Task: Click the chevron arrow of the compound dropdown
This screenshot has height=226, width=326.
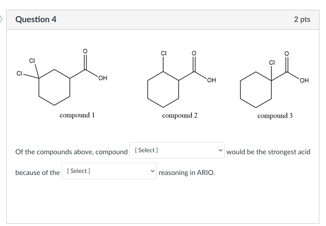Action: pos(220,150)
